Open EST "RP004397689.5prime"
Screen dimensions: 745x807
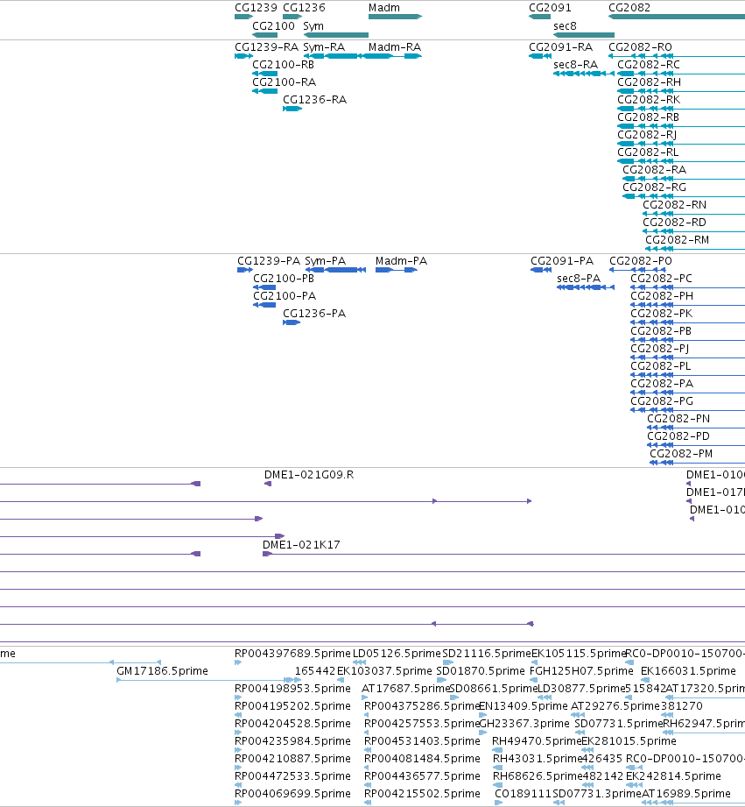click(x=292, y=654)
